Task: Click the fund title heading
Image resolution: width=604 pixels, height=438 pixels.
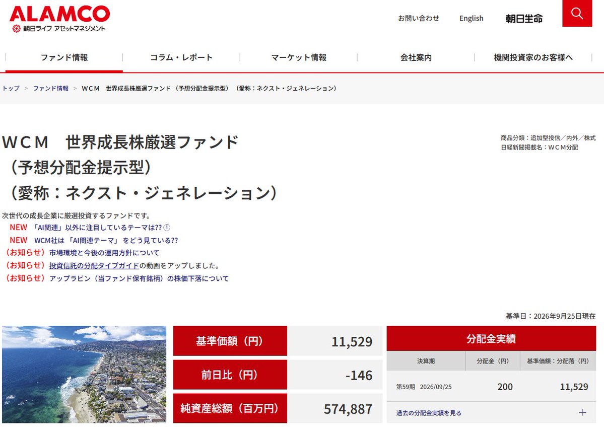Action: tap(140, 168)
